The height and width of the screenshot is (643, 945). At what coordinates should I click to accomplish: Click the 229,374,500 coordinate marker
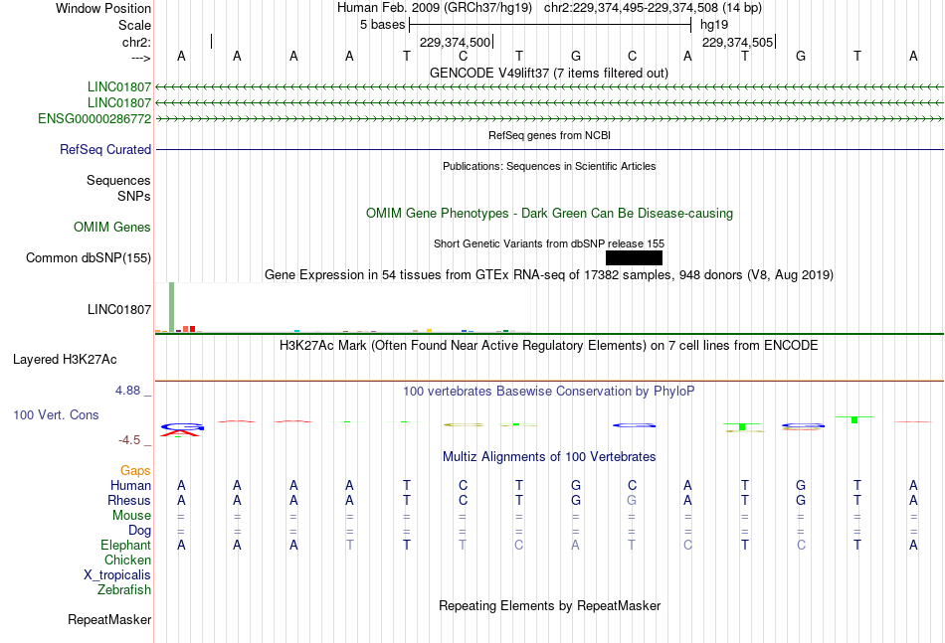(x=455, y=42)
